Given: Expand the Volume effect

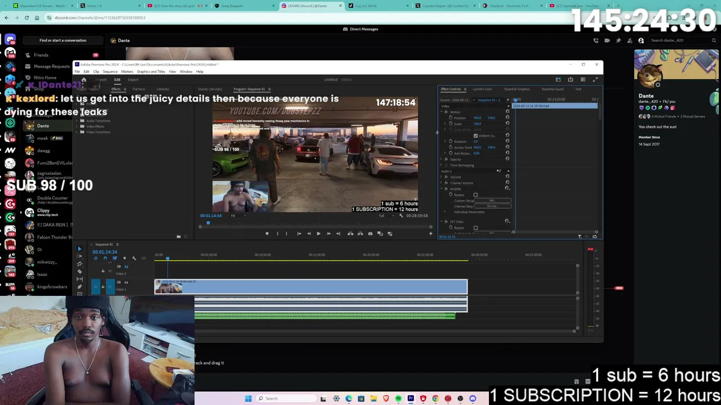Looking at the screenshot, I should pyautogui.click(x=442, y=177).
